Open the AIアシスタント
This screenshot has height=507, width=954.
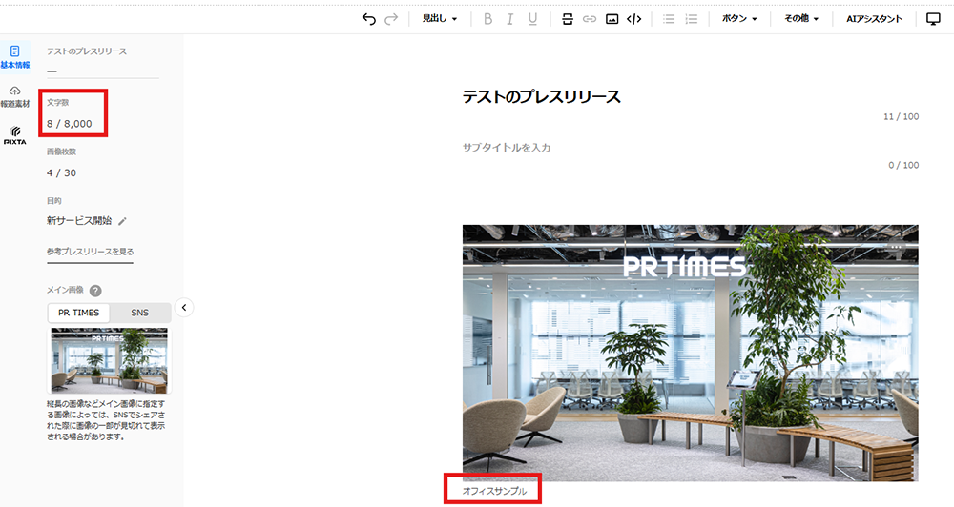click(x=874, y=19)
